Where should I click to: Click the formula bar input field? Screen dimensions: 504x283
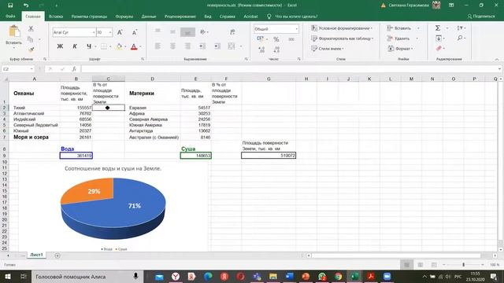[289, 69]
